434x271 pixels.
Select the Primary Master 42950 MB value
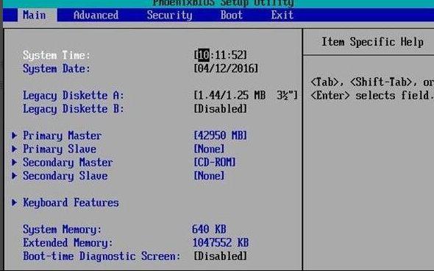221,135
